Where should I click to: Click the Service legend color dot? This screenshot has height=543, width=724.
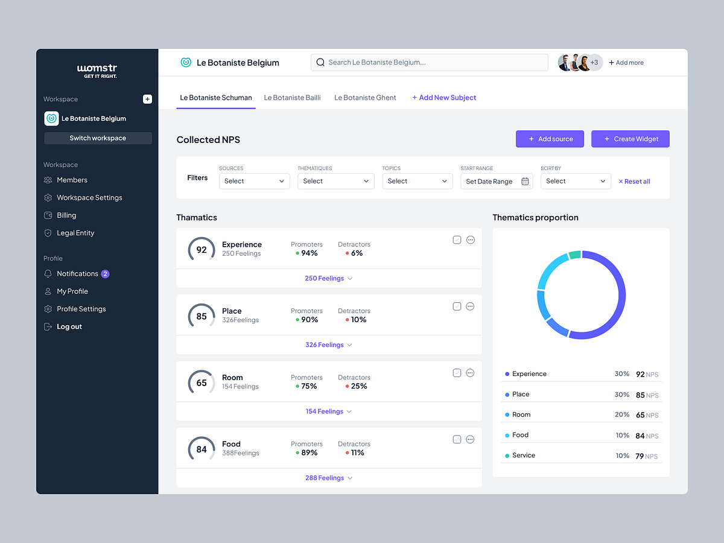pyautogui.click(x=507, y=456)
